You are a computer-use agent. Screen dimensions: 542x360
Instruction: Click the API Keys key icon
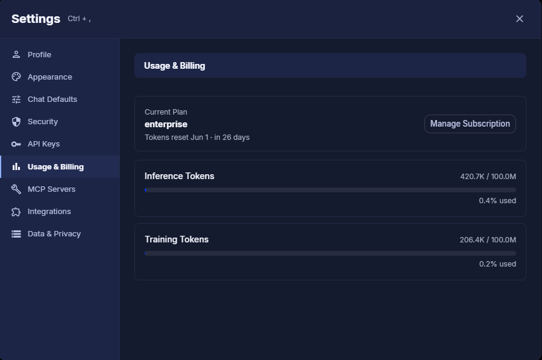pos(16,144)
